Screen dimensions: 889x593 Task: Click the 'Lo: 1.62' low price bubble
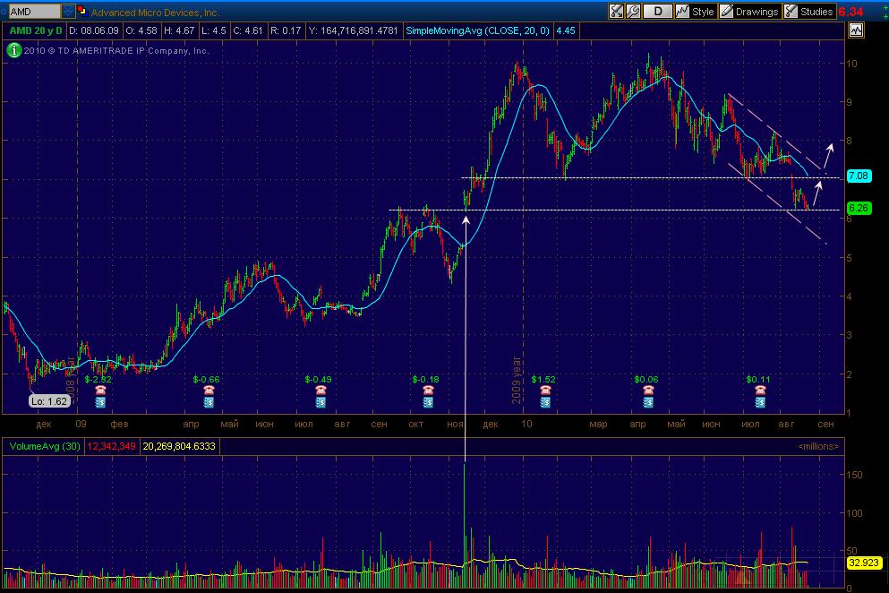click(x=49, y=401)
